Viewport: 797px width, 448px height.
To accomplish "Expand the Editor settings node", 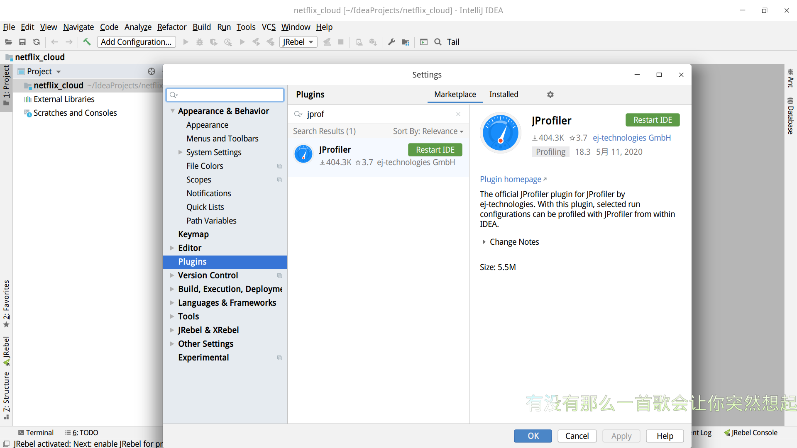I will 172,248.
